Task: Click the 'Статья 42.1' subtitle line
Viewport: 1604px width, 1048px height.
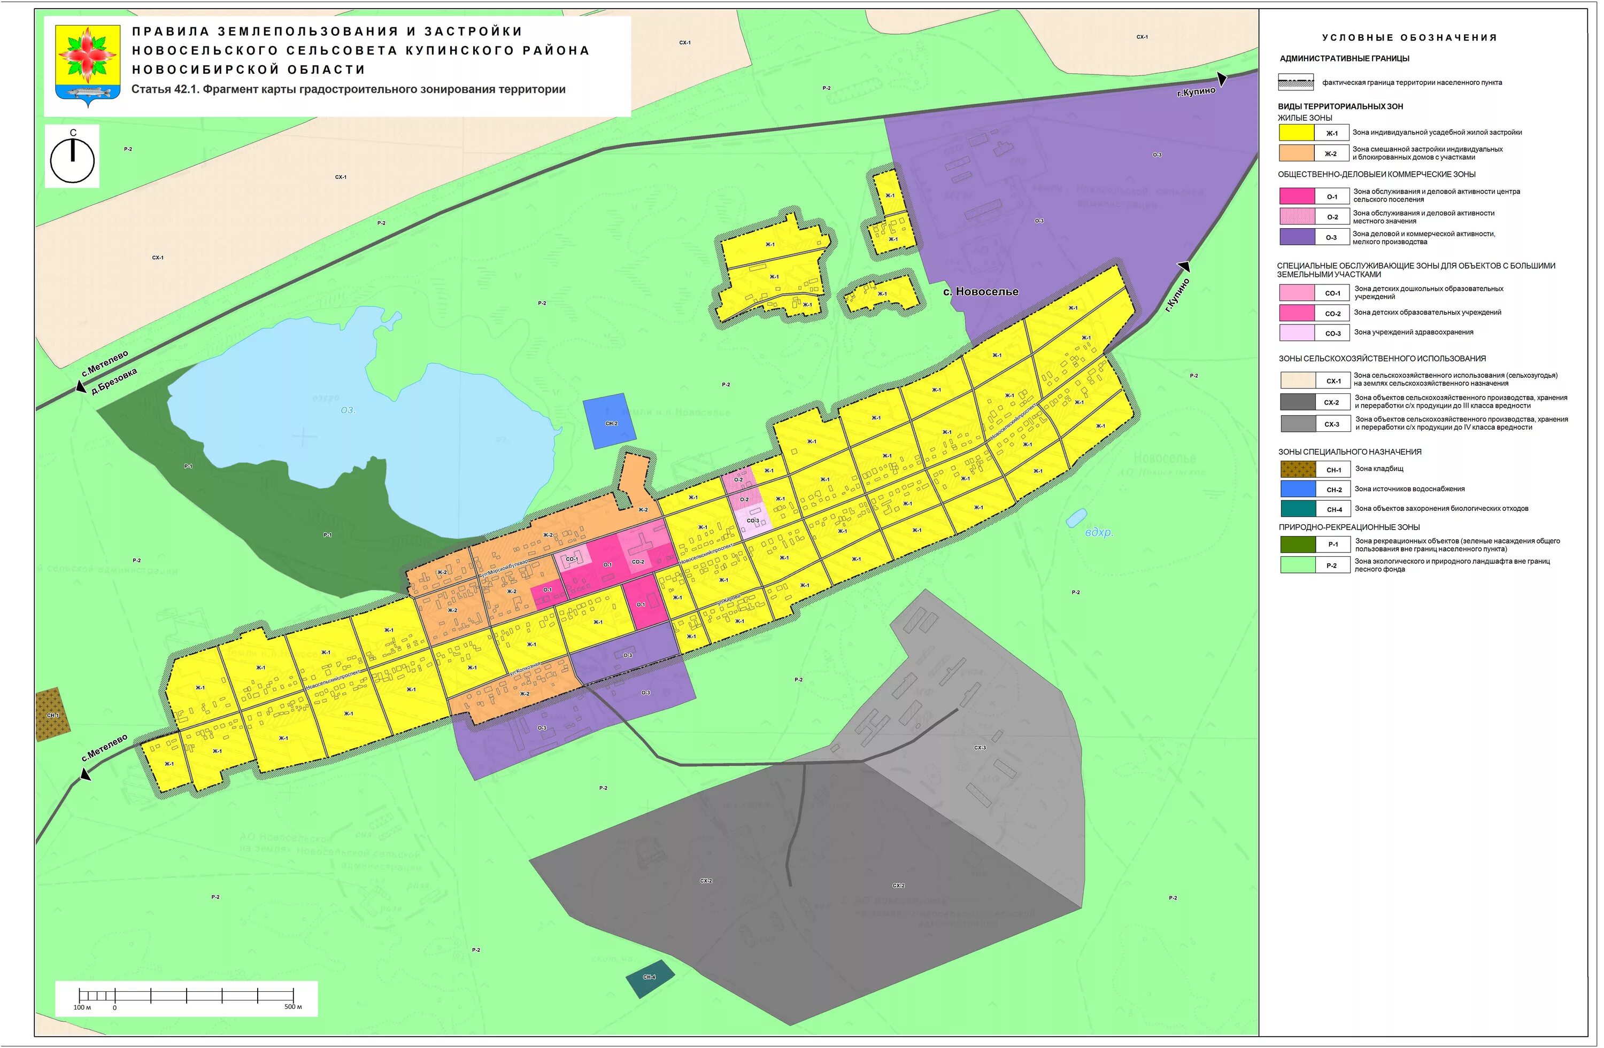Action: point(348,90)
